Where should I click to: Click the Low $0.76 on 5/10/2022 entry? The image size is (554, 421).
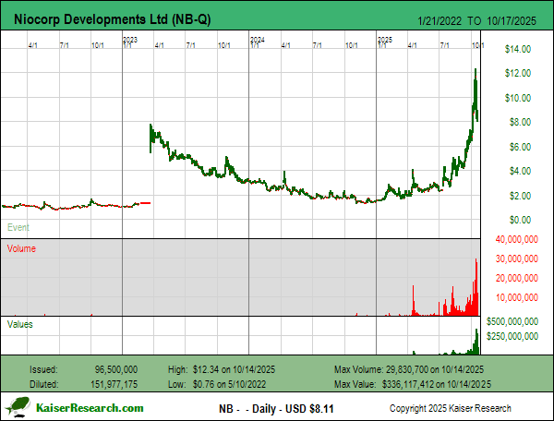217,384
